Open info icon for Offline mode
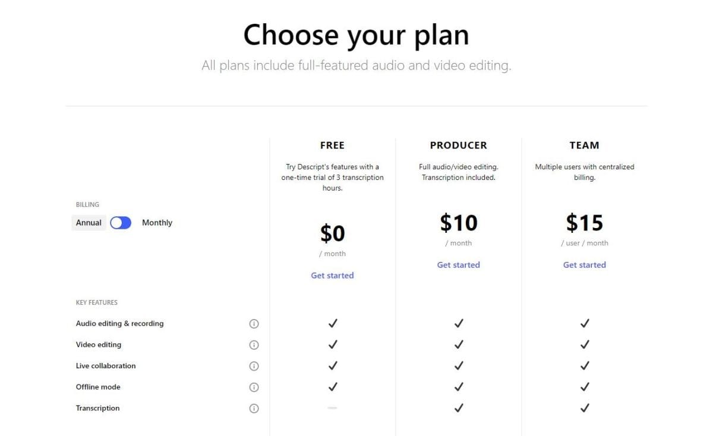The width and height of the screenshot is (713, 436). point(254,387)
